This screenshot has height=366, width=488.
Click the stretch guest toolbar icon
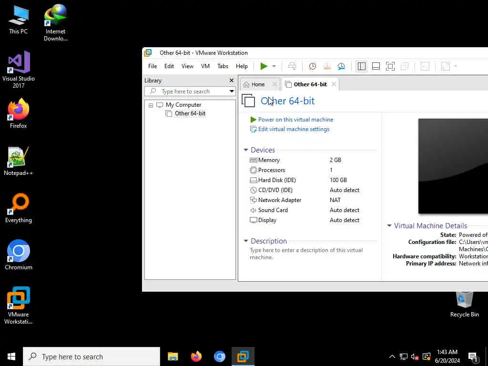click(446, 66)
